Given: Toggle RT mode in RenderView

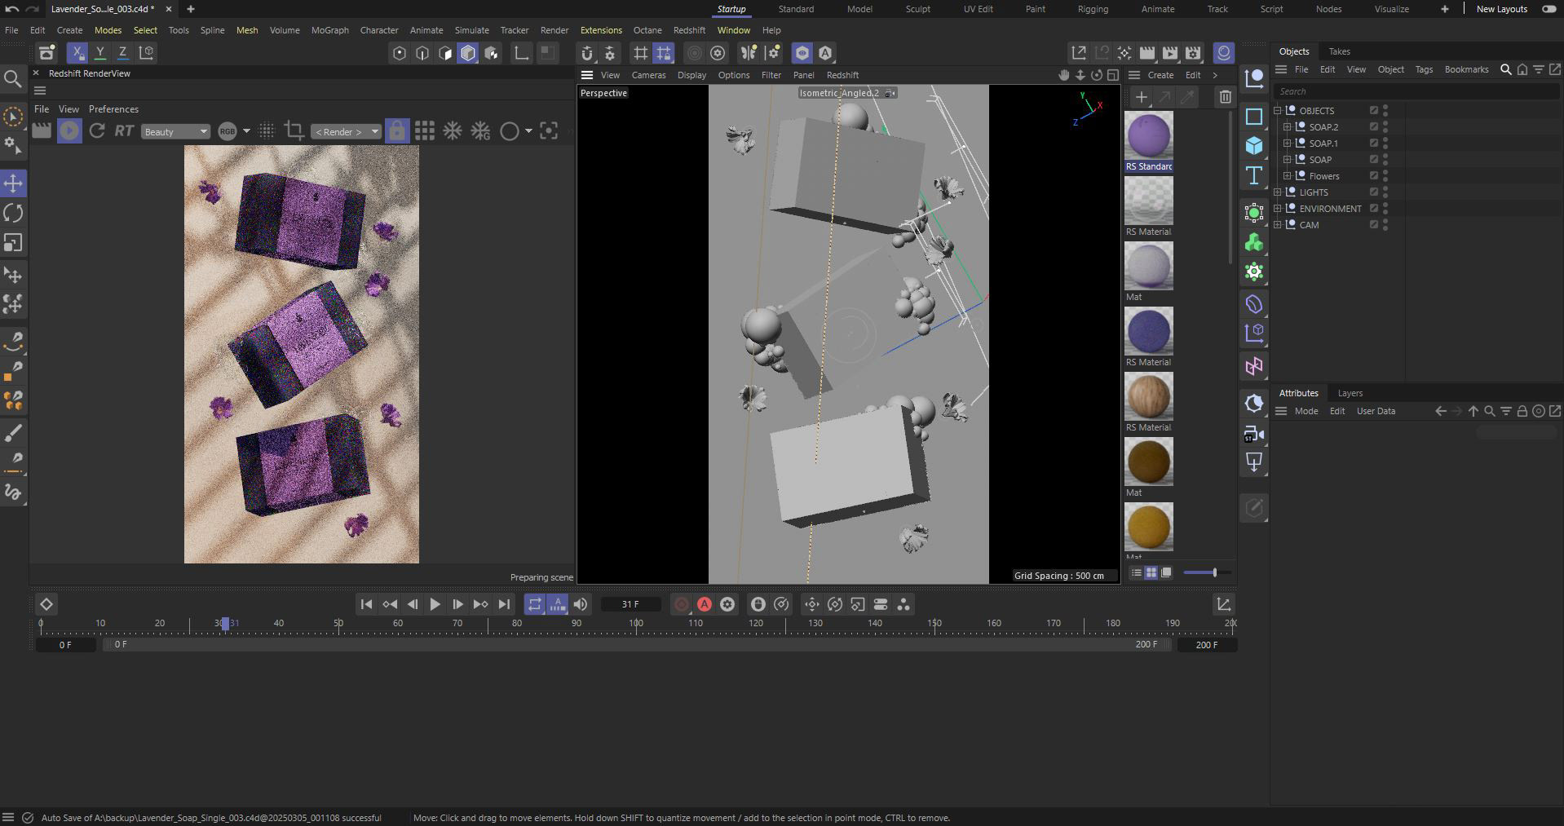Looking at the screenshot, I should click(124, 130).
